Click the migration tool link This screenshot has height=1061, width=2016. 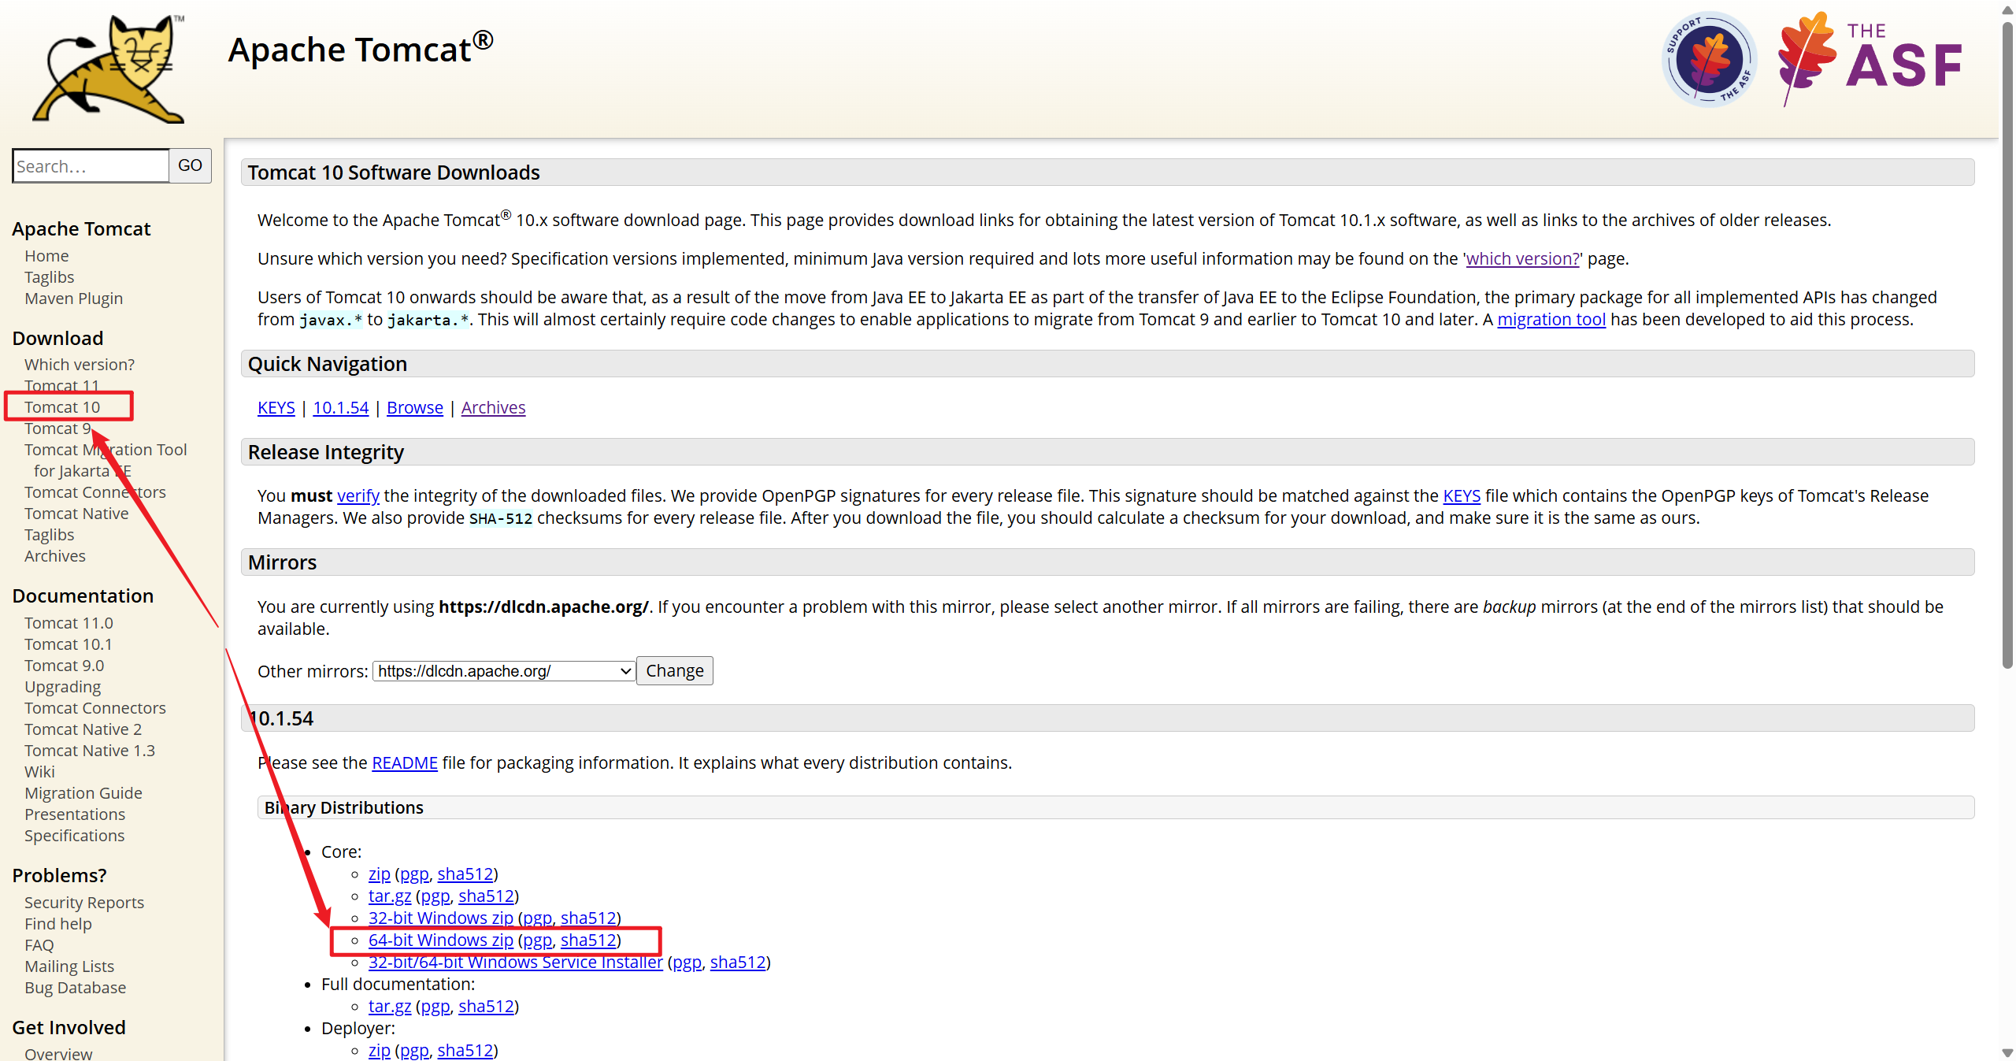(1551, 319)
